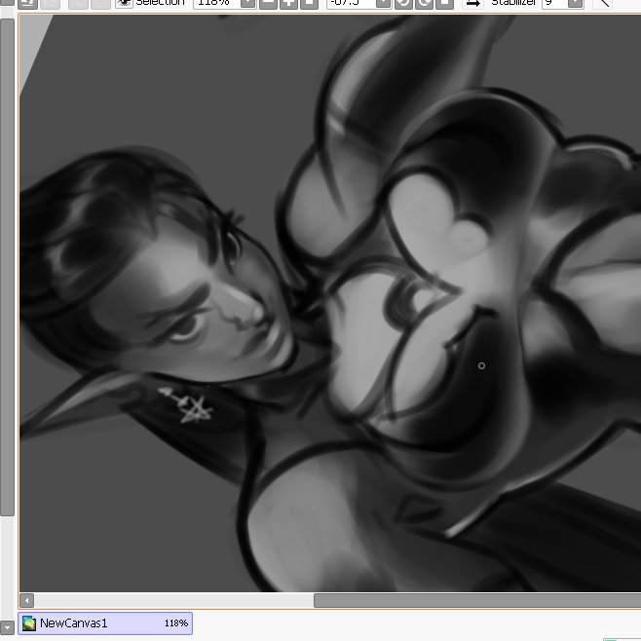The image size is (641, 641).
Task: Enable straight line drawing mode
Action: click(x=604, y=3)
